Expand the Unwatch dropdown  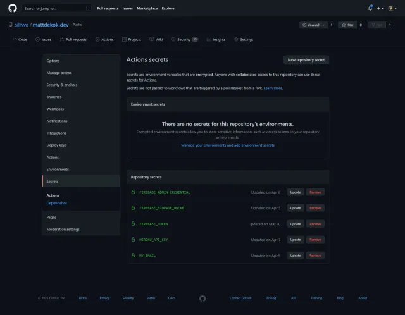tap(314, 25)
